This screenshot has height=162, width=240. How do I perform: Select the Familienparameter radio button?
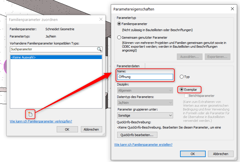click(119, 24)
